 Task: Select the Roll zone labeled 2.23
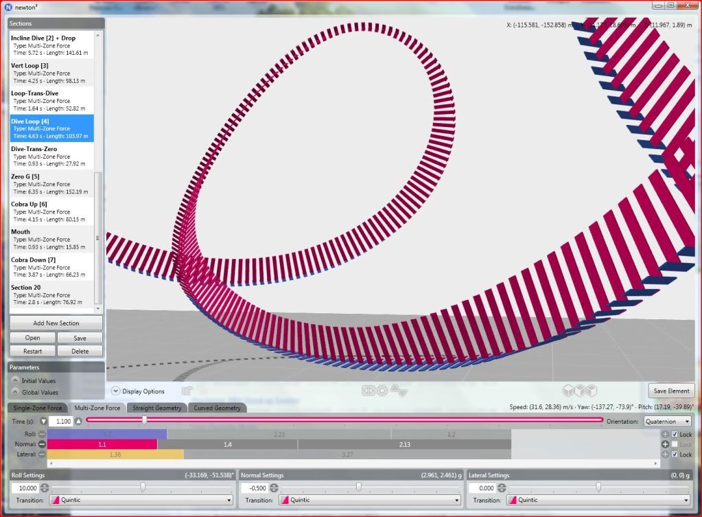pyautogui.click(x=279, y=434)
